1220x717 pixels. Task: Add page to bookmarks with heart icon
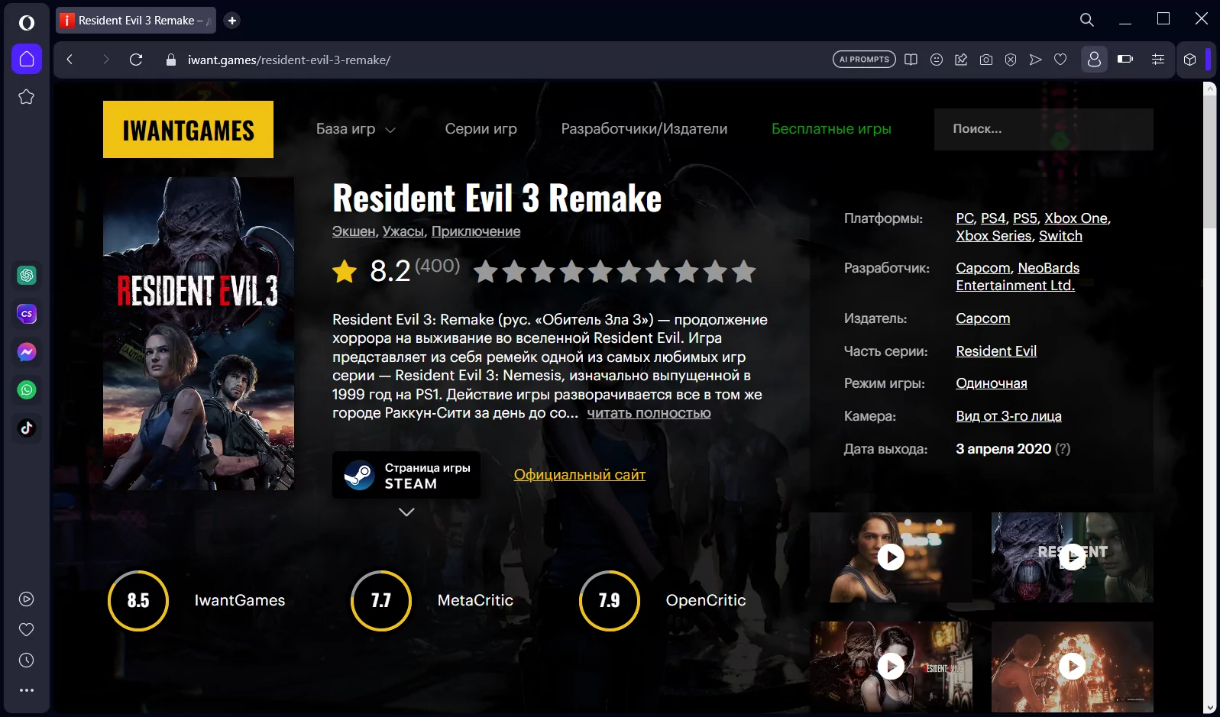[1060, 60]
